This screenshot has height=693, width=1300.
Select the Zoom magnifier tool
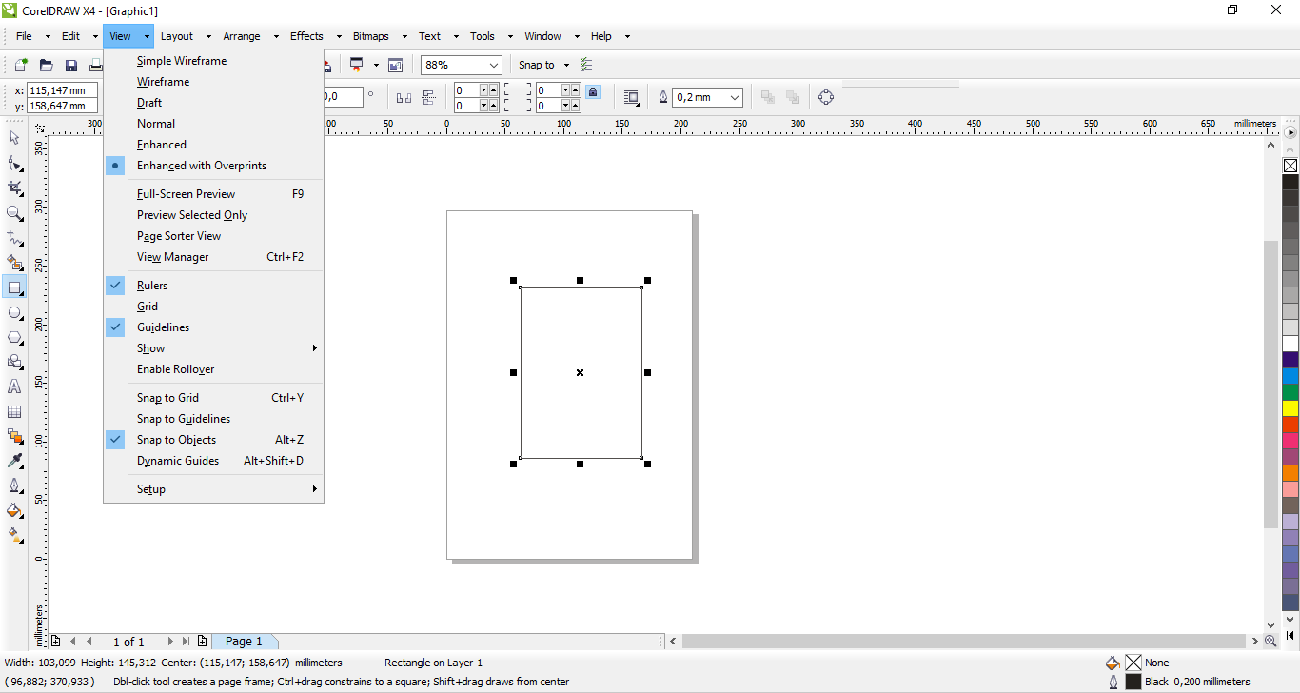[x=14, y=213]
